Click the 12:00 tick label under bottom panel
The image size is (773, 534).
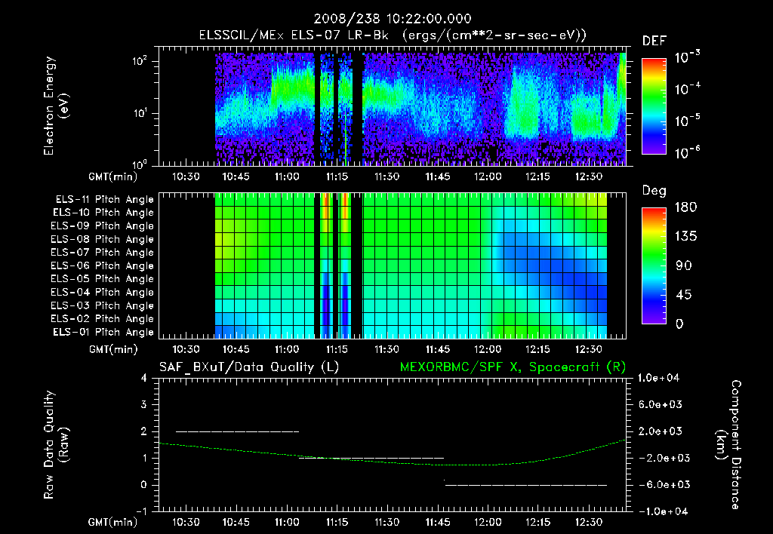point(488,522)
